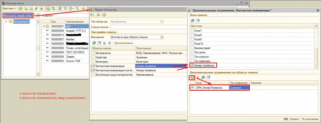The image size is (321, 123).
Task: Click scrollbar up arrow in Контрагенты tree panel
Action: point(38,21)
